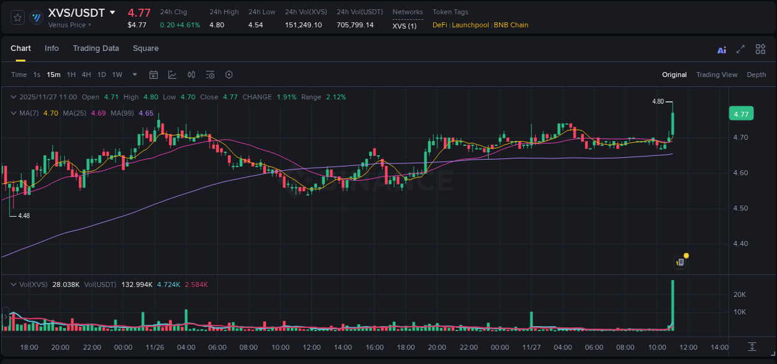Open the candlestick comparison icon
This screenshot has width=777, height=364.
tap(191, 75)
